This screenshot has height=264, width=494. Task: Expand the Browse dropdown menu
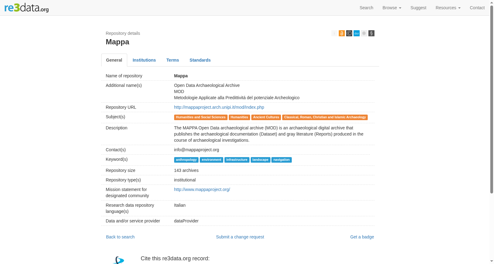point(392,8)
